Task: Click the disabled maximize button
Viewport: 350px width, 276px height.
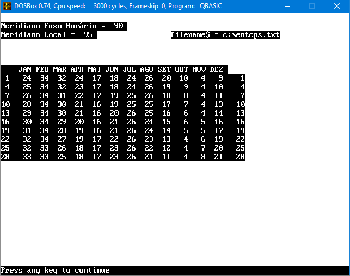Action: click(312, 6)
